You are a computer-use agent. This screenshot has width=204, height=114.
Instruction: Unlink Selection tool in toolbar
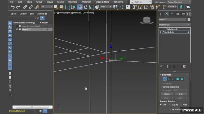(x=31, y=7)
